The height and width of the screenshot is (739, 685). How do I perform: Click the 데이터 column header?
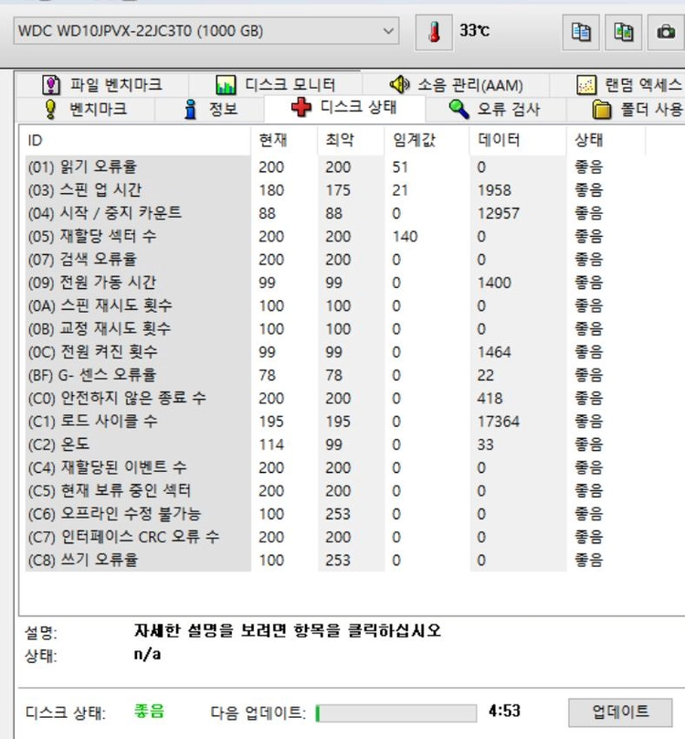518,141
